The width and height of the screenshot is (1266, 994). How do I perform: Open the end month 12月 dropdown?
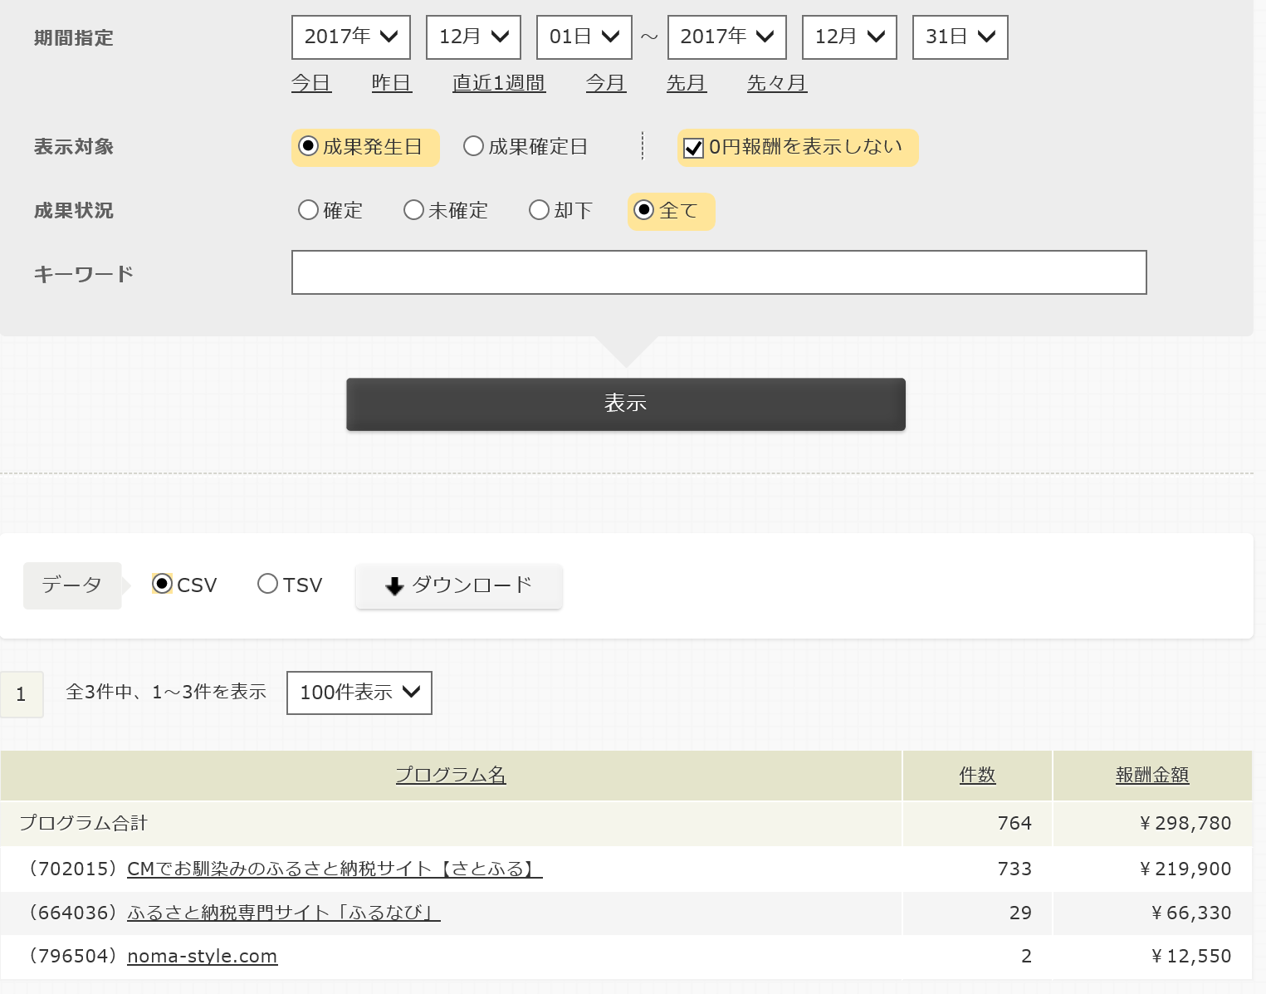[849, 37]
